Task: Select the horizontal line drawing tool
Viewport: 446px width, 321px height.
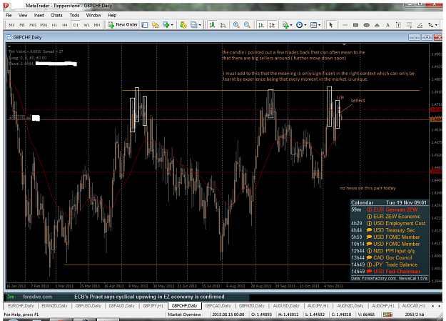Action: point(345,25)
